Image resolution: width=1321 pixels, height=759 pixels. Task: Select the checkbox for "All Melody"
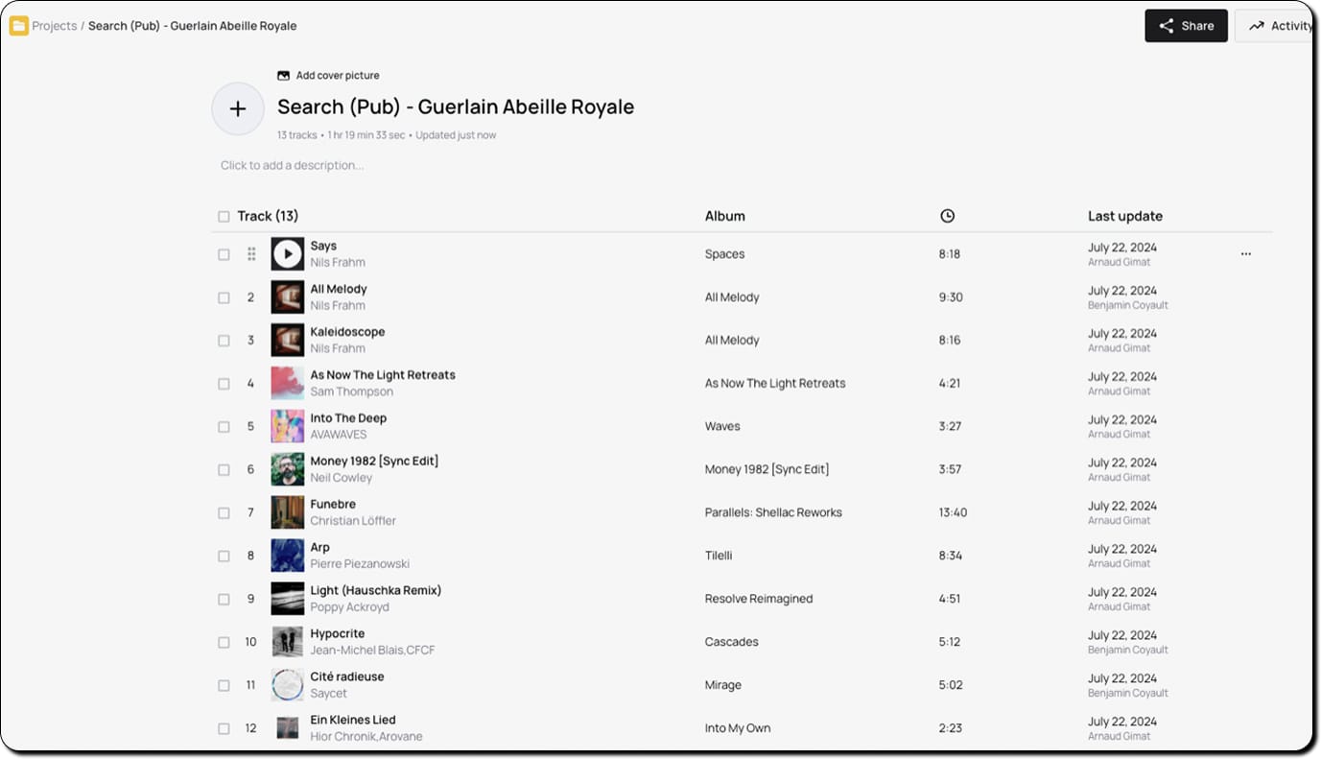(224, 296)
